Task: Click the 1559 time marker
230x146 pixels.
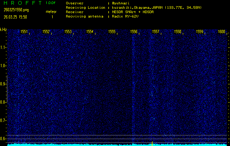Action: pos(200,31)
